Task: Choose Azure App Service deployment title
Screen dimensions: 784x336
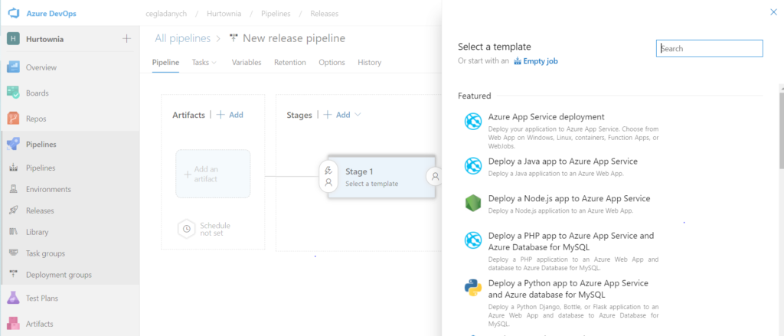Action: click(x=547, y=117)
